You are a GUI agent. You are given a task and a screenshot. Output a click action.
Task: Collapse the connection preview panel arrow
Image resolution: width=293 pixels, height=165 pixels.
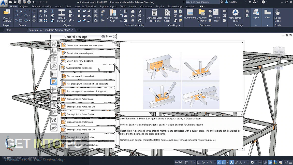[x=114, y=43]
